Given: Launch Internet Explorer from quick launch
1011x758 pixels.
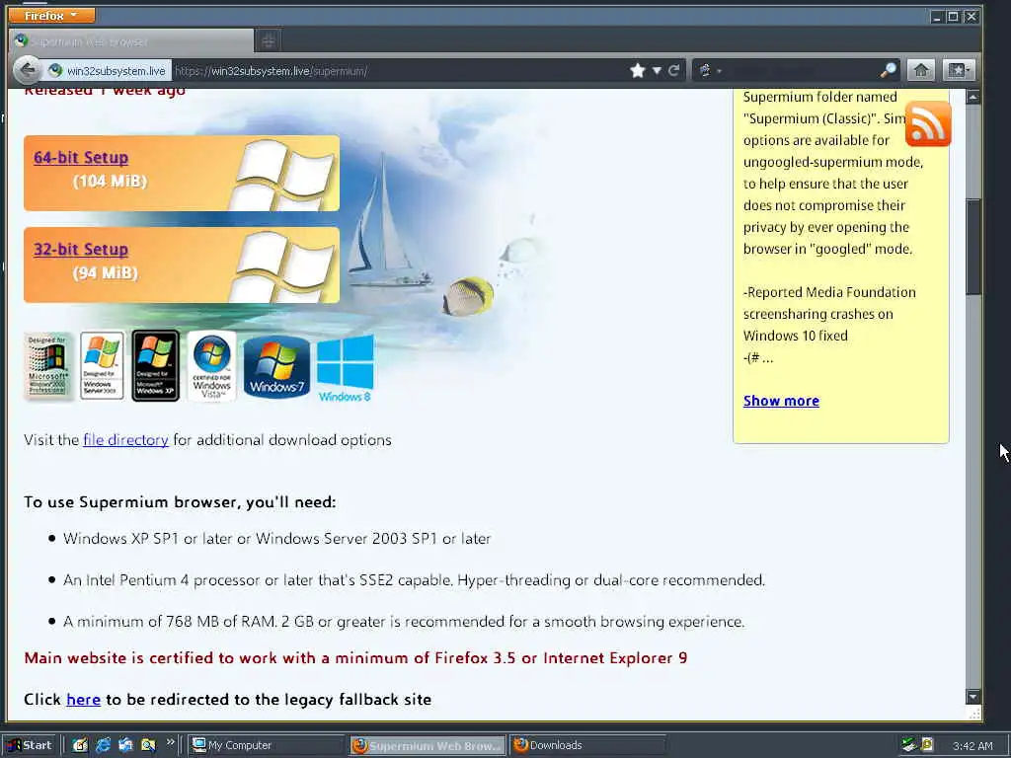Looking at the screenshot, I should (x=103, y=745).
